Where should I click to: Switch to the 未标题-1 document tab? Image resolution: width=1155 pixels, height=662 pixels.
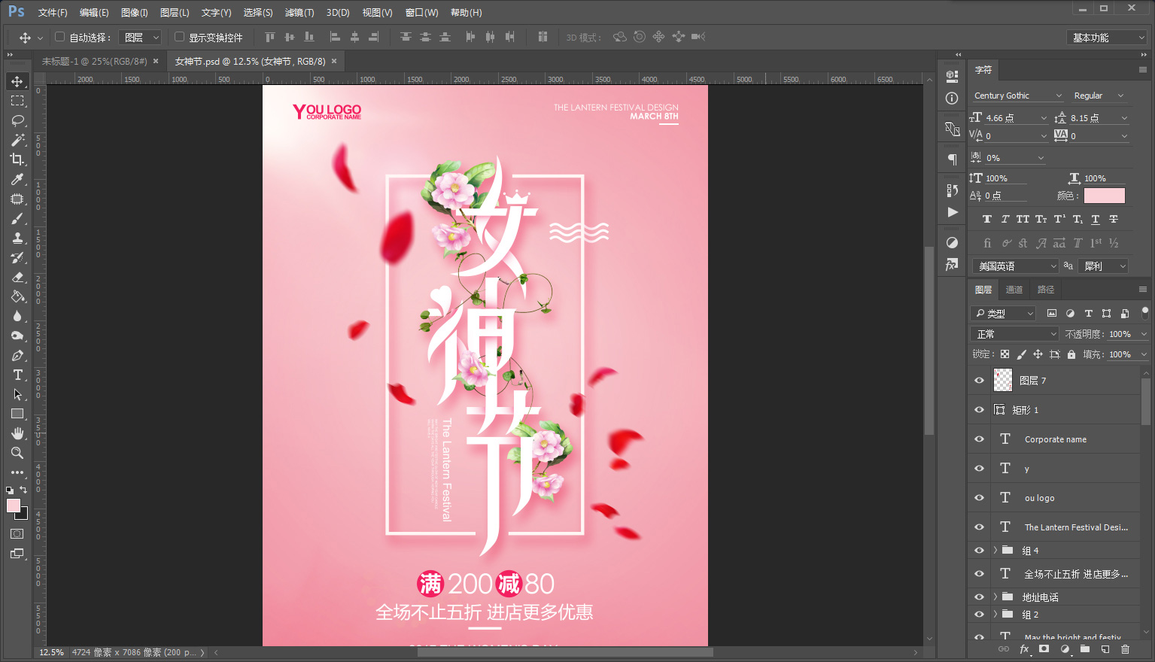[95, 62]
